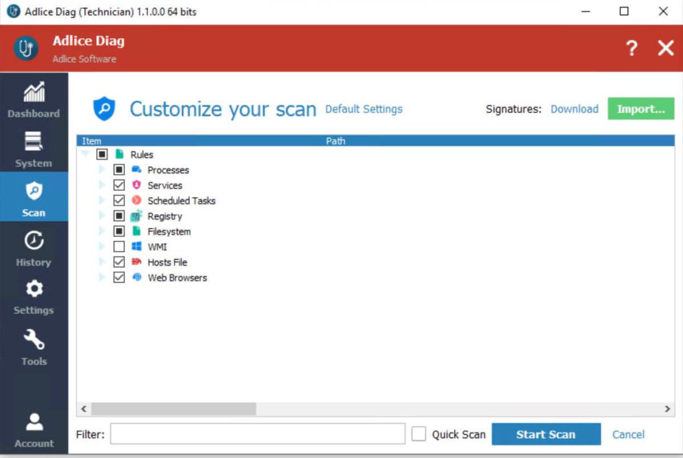Select the Web Browsers tree item
This screenshot has width=683, height=458.
(x=177, y=278)
